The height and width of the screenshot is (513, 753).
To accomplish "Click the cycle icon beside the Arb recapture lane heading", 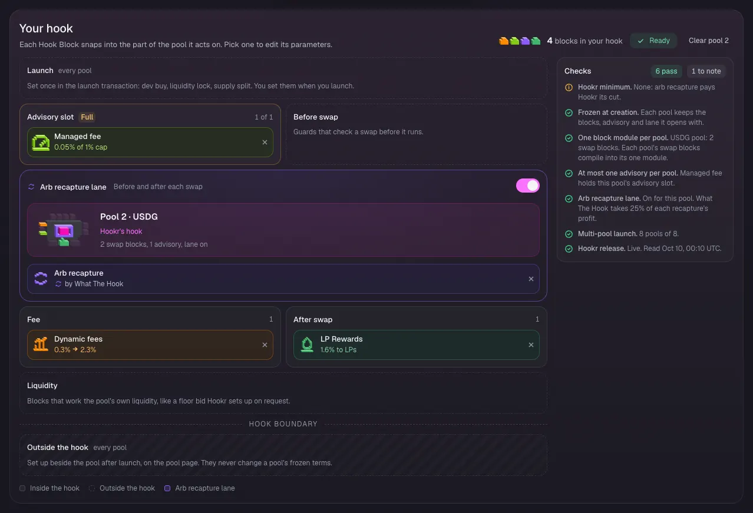I will 31,187.
